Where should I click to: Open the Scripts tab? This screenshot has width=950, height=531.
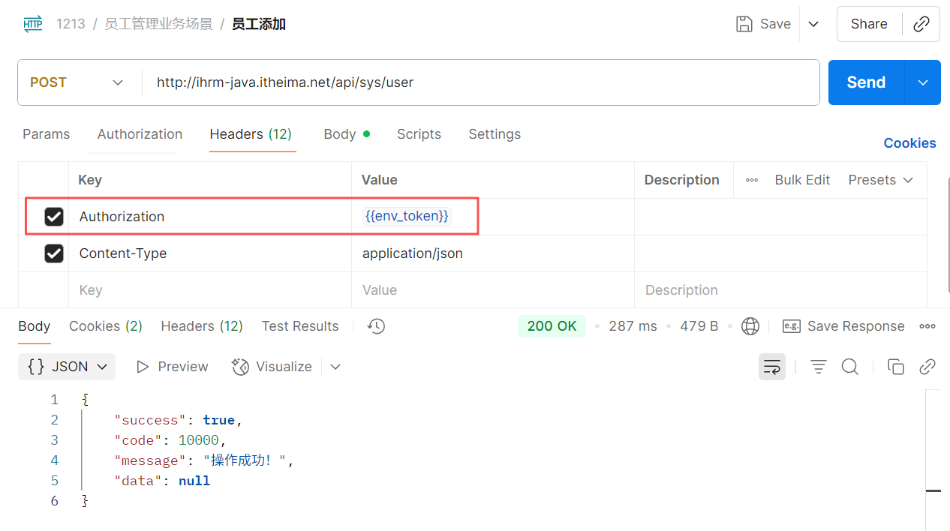419,134
